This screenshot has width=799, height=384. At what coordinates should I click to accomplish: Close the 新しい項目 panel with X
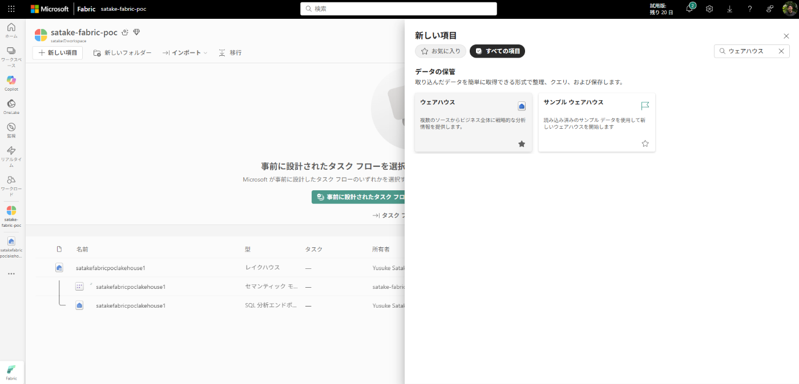point(786,36)
